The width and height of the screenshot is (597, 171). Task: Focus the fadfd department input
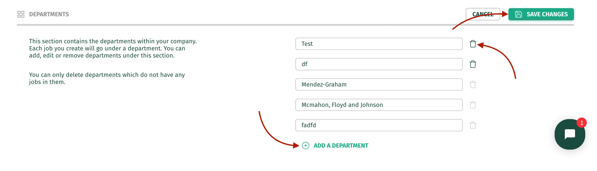379,125
